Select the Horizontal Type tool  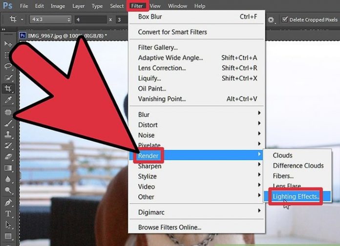pyautogui.click(x=8, y=214)
